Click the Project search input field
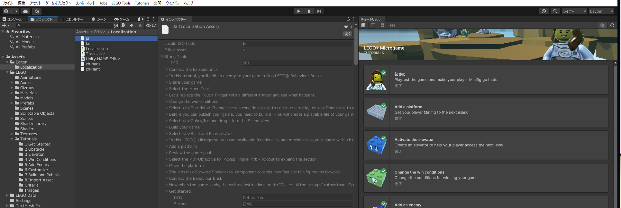Screen dimensions: 621x208 [x=64, y=25]
